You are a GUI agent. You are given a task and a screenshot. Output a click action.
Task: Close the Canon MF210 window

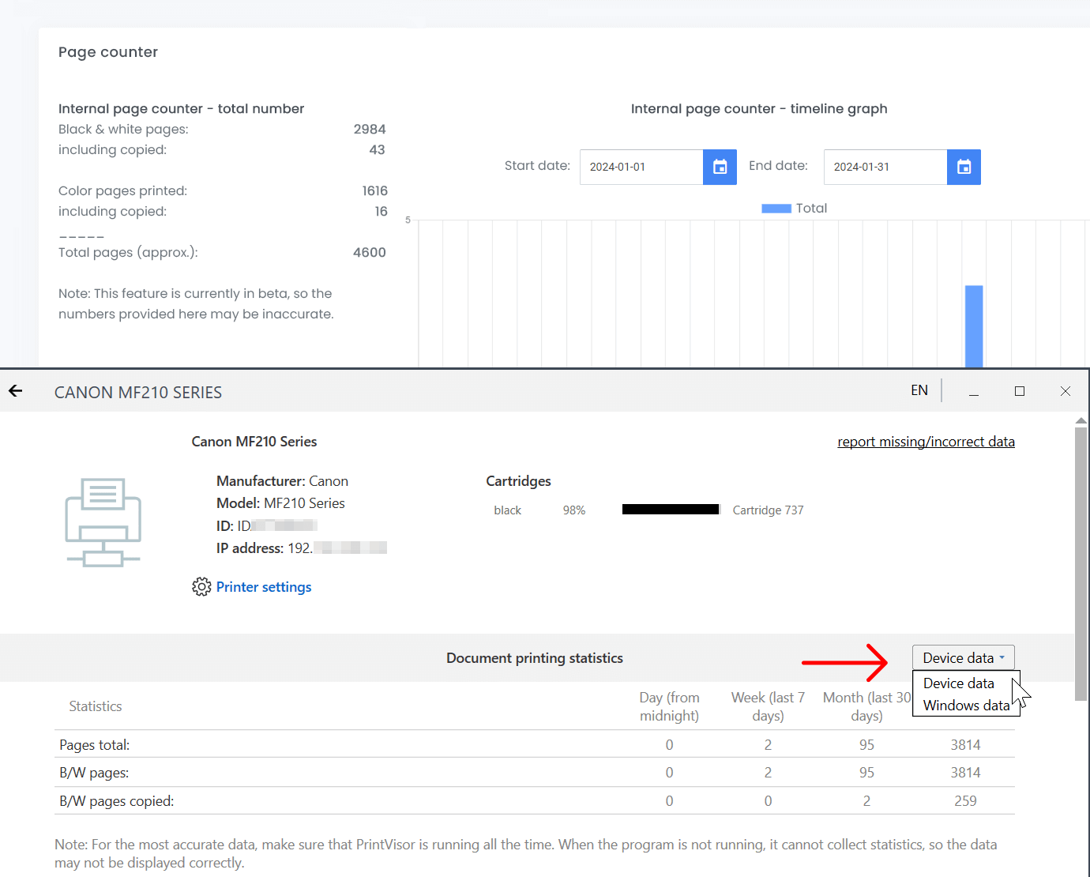click(x=1066, y=391)
